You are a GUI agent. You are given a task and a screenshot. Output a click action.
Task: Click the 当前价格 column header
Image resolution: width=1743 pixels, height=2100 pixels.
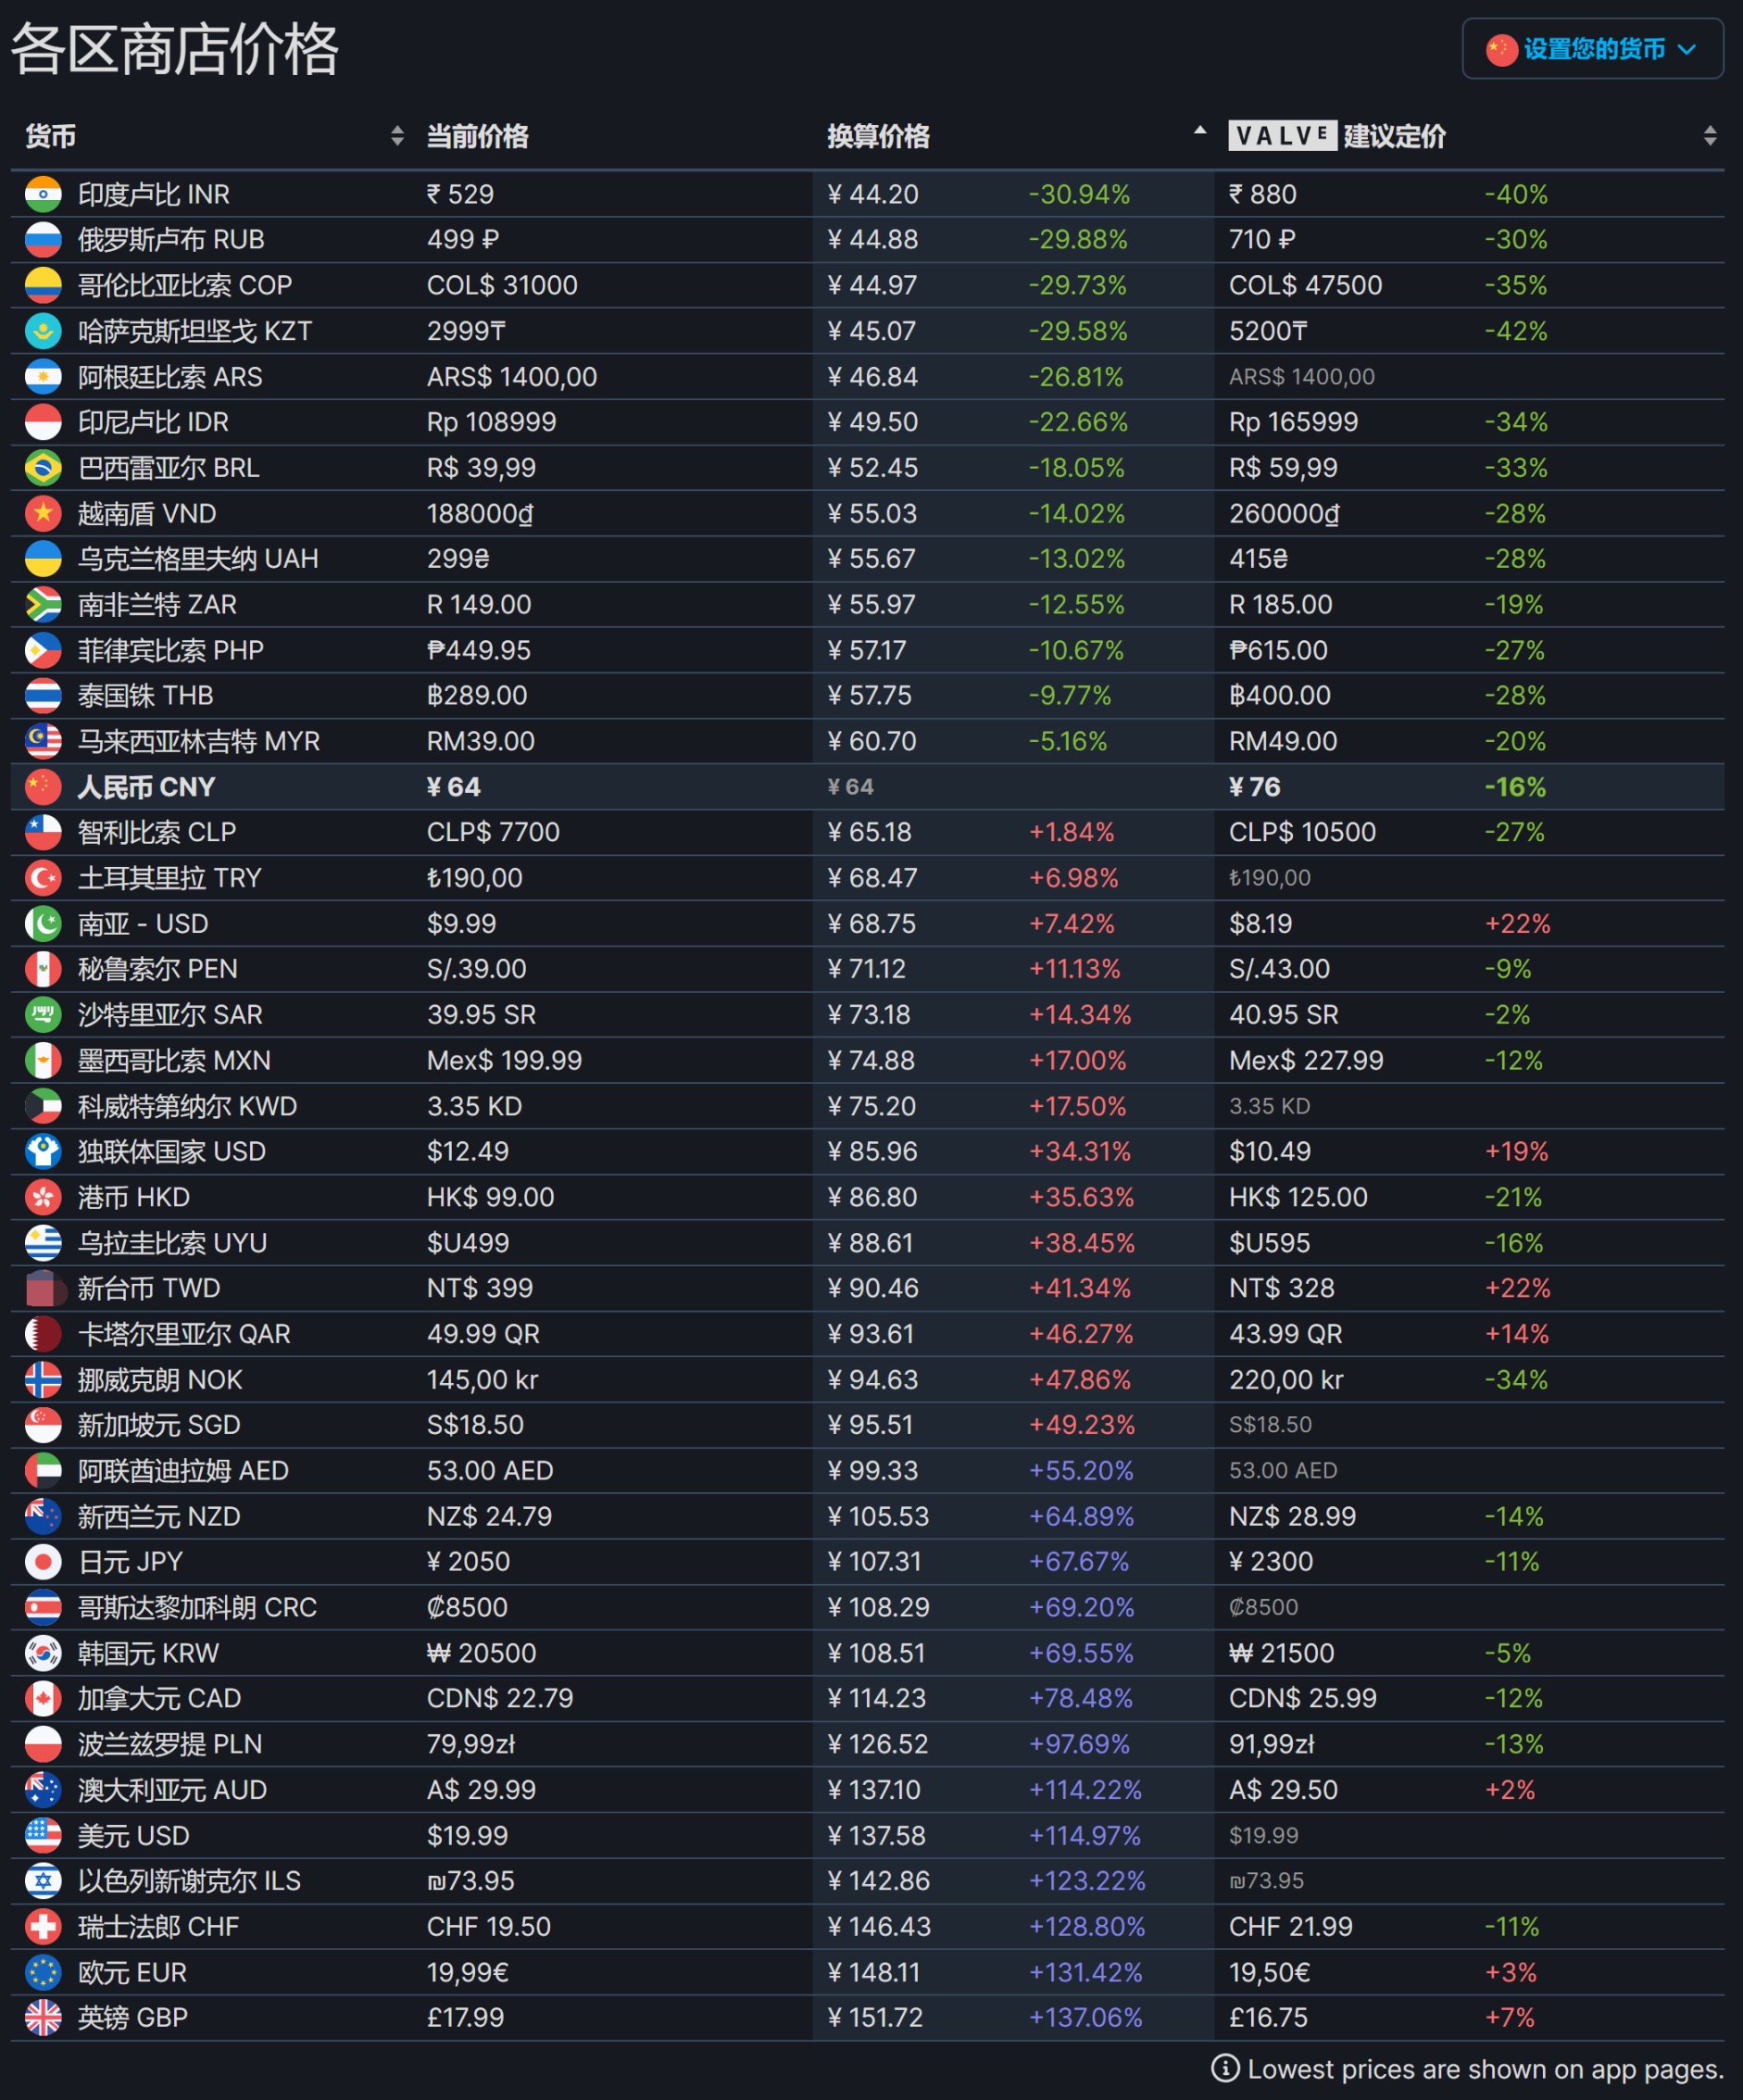coord(477,136)
